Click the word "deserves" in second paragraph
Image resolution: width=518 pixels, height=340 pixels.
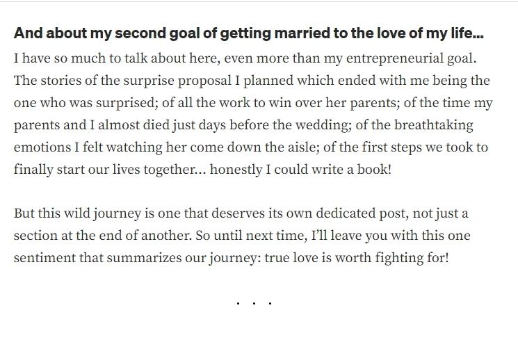click(x=228, y=213)
